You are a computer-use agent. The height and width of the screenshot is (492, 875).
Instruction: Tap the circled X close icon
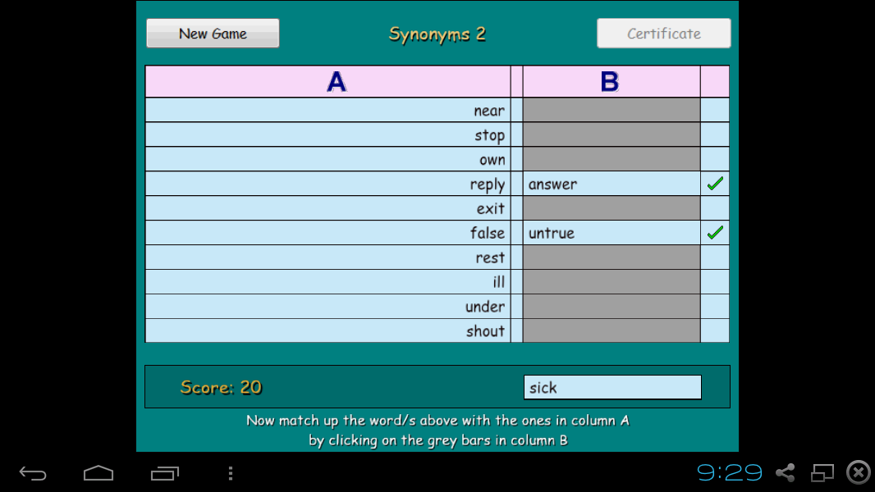click(x=859, y=472)
